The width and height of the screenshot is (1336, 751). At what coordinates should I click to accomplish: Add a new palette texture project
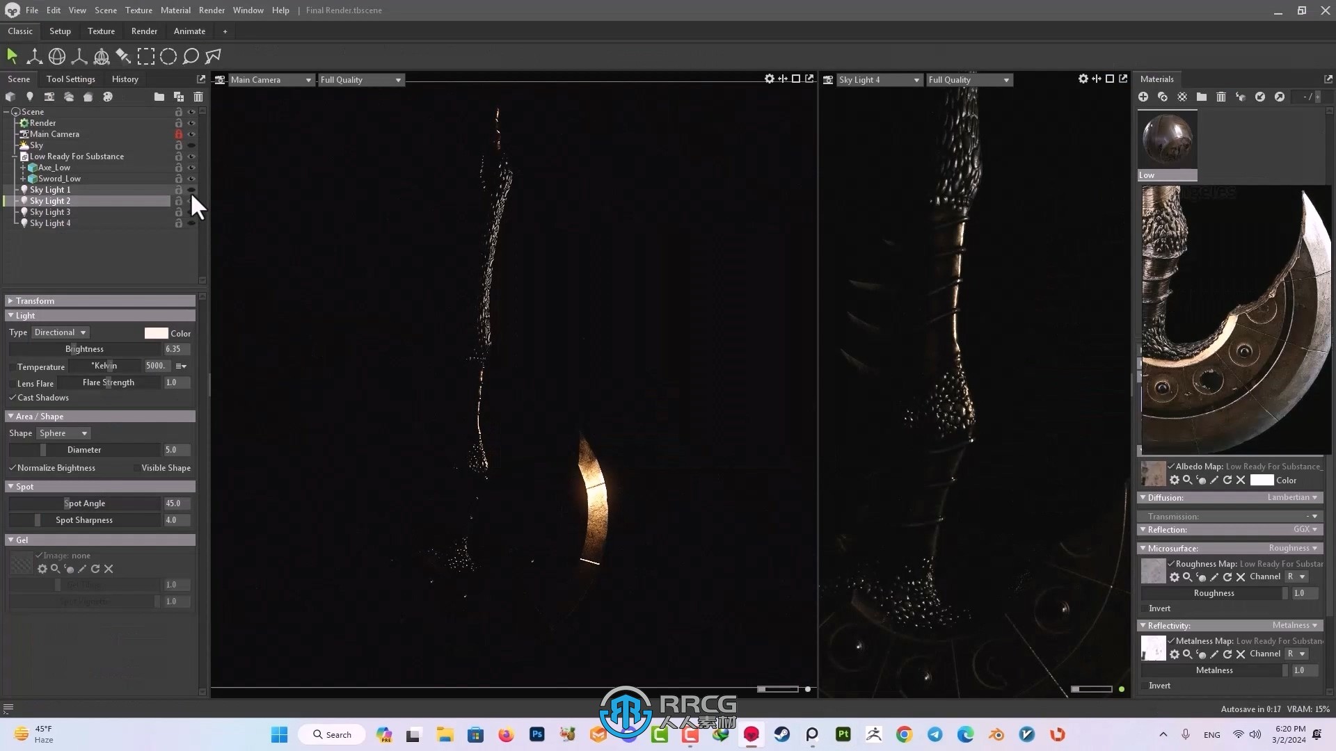pyautogui.click(x=108, y=97)
